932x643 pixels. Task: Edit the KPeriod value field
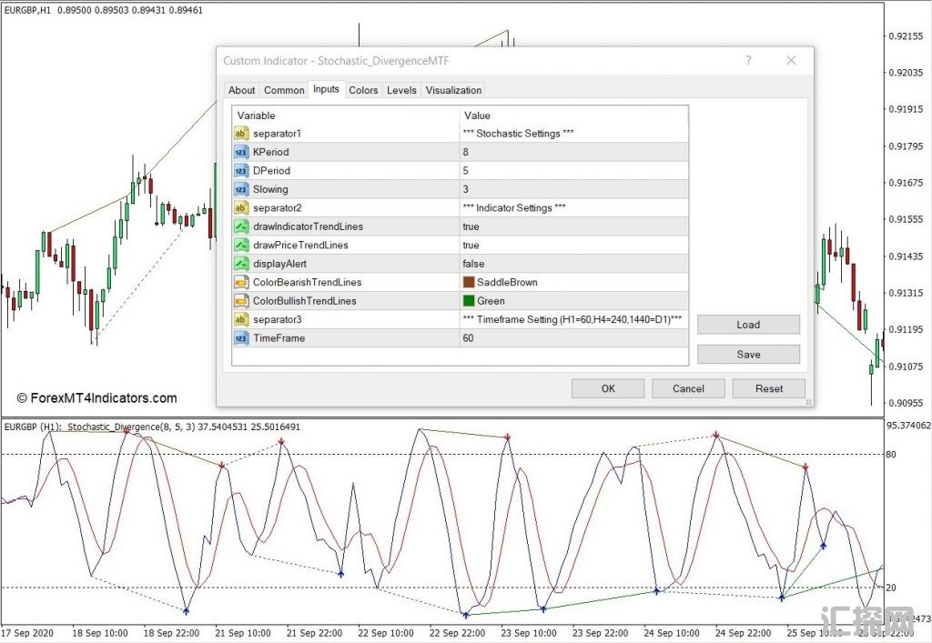[x=573, y=152]
